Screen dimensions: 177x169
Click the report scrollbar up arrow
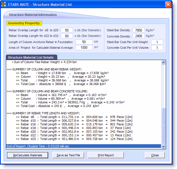(x=163, y=62)
